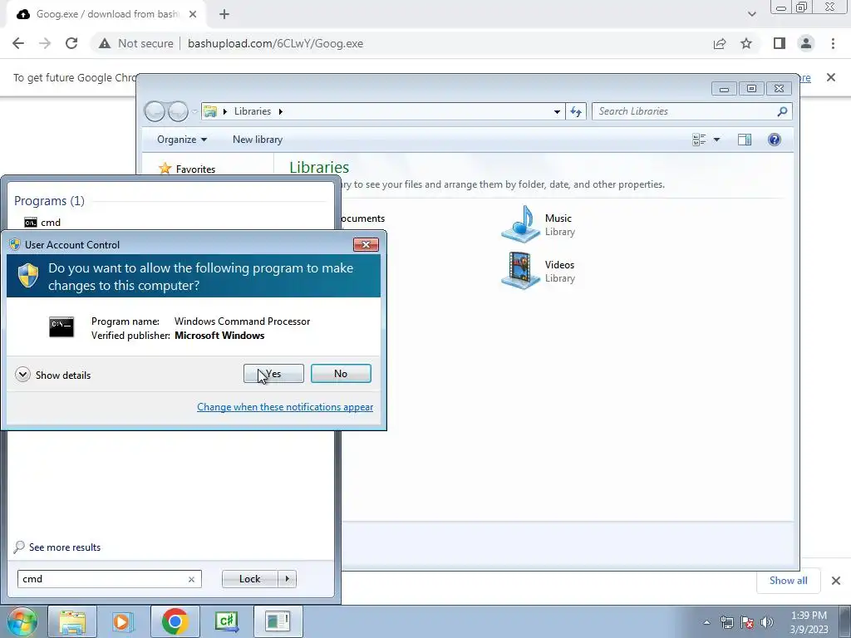
Task: Select Favorites in Explorer navigation pane
Action: (187, 169)
